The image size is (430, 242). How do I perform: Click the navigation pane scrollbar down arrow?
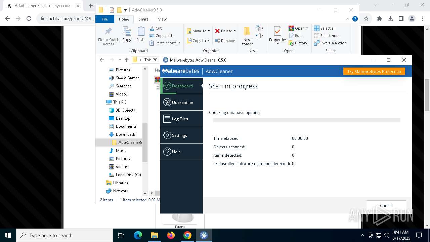click(145, 193)
